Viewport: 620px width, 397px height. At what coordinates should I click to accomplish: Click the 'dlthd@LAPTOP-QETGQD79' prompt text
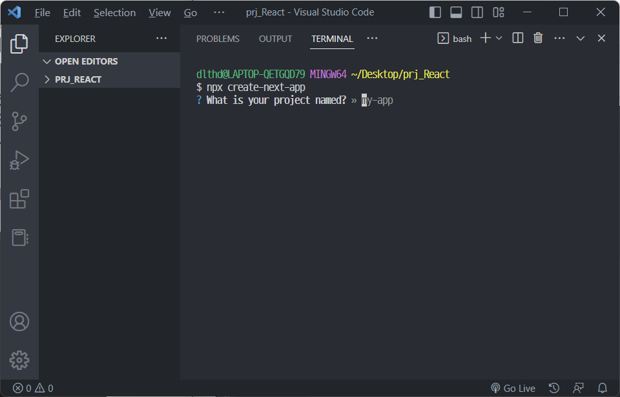pos(251,74)
